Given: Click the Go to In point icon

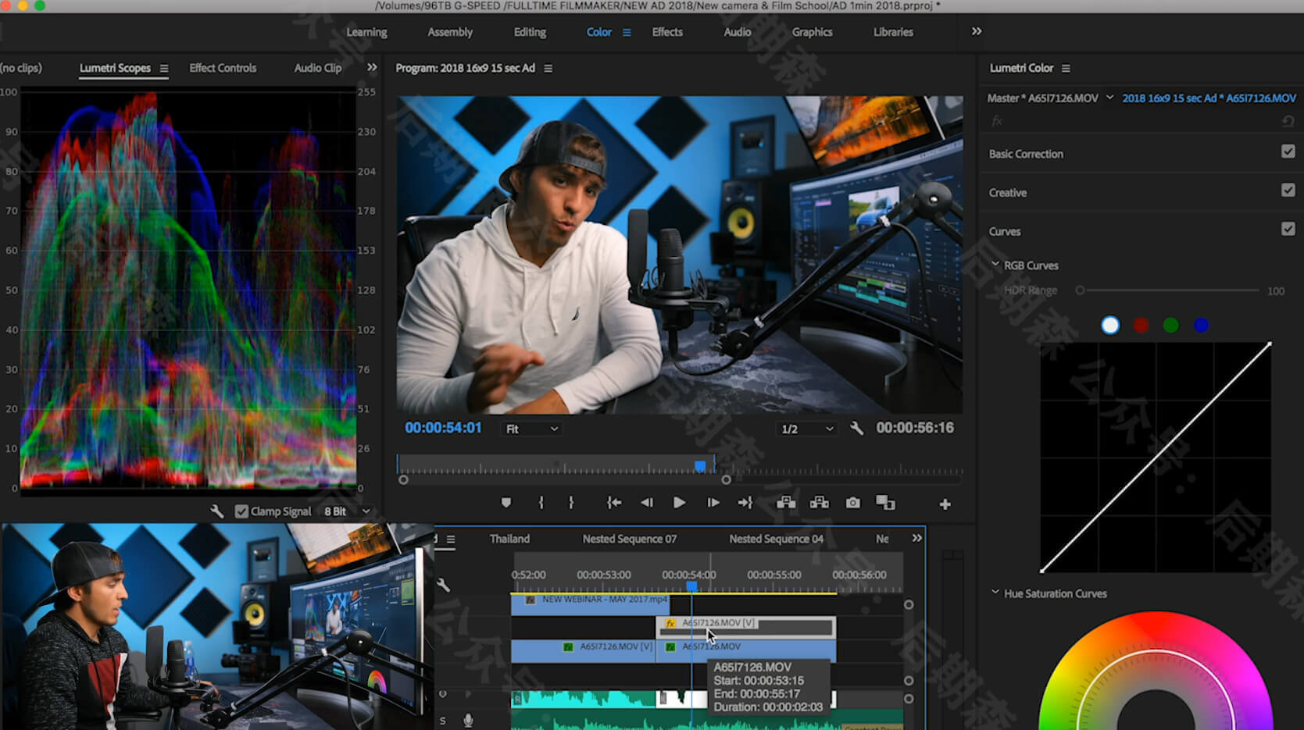Looking at the screenshot, I should 614,503.
